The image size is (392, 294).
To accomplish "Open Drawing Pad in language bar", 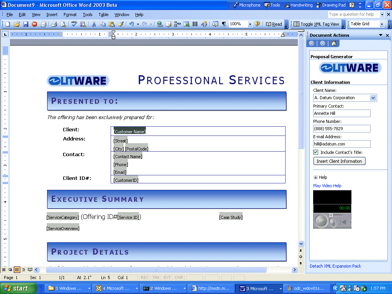I will tap(331, 5).
